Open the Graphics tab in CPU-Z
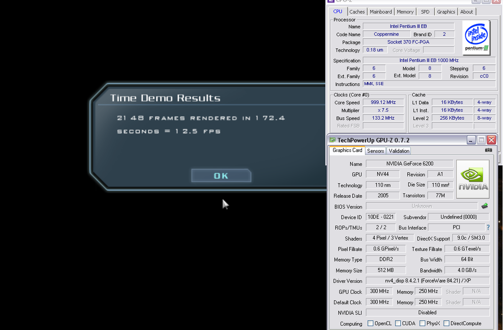The width and height of the screenshot is (503, 330). [446, 12]
